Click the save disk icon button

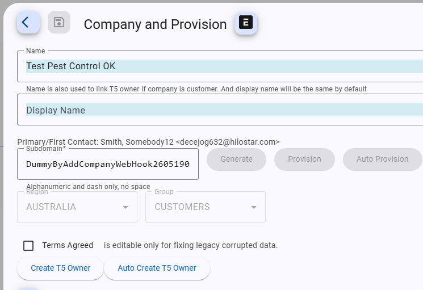point(59,22)
